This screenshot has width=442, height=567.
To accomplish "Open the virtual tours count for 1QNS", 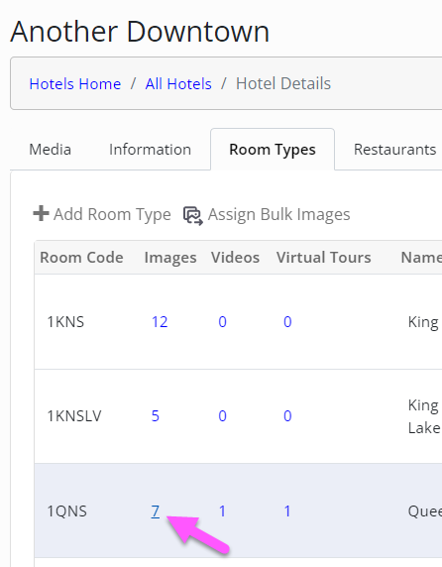I will (x=287, y=511).
